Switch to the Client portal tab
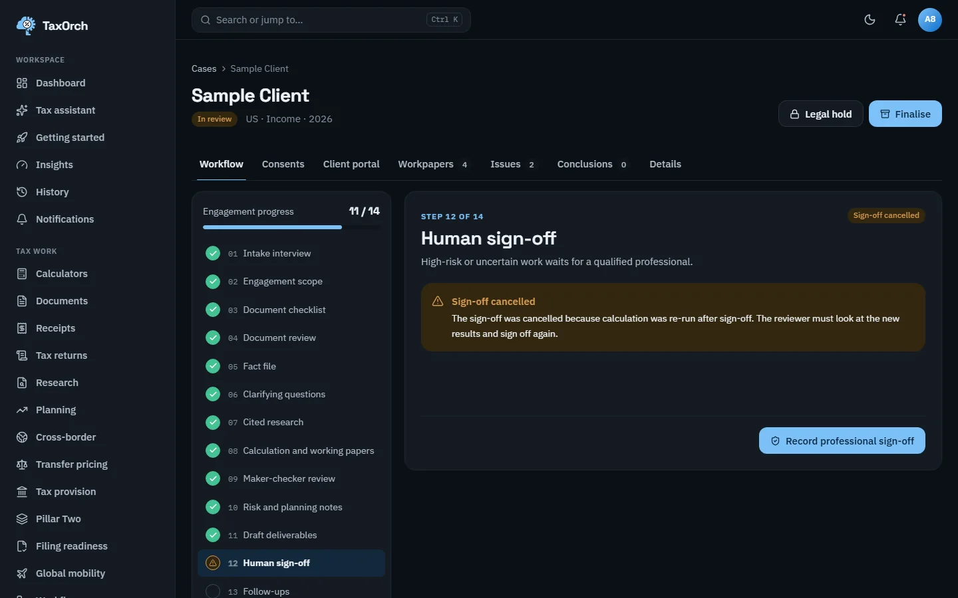This screenshot has width=958, height=598. click(351, 164)
